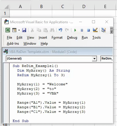Click the Module3 (Code) window title bar

58,52
